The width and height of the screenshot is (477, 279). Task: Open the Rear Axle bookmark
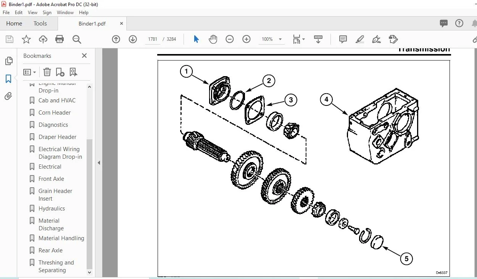(x=50, y=250)
